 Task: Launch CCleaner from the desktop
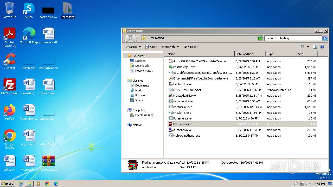9,62
